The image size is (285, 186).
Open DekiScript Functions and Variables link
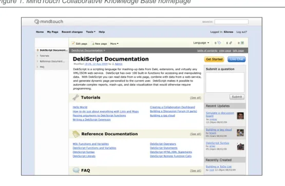[x=94, y=148]
